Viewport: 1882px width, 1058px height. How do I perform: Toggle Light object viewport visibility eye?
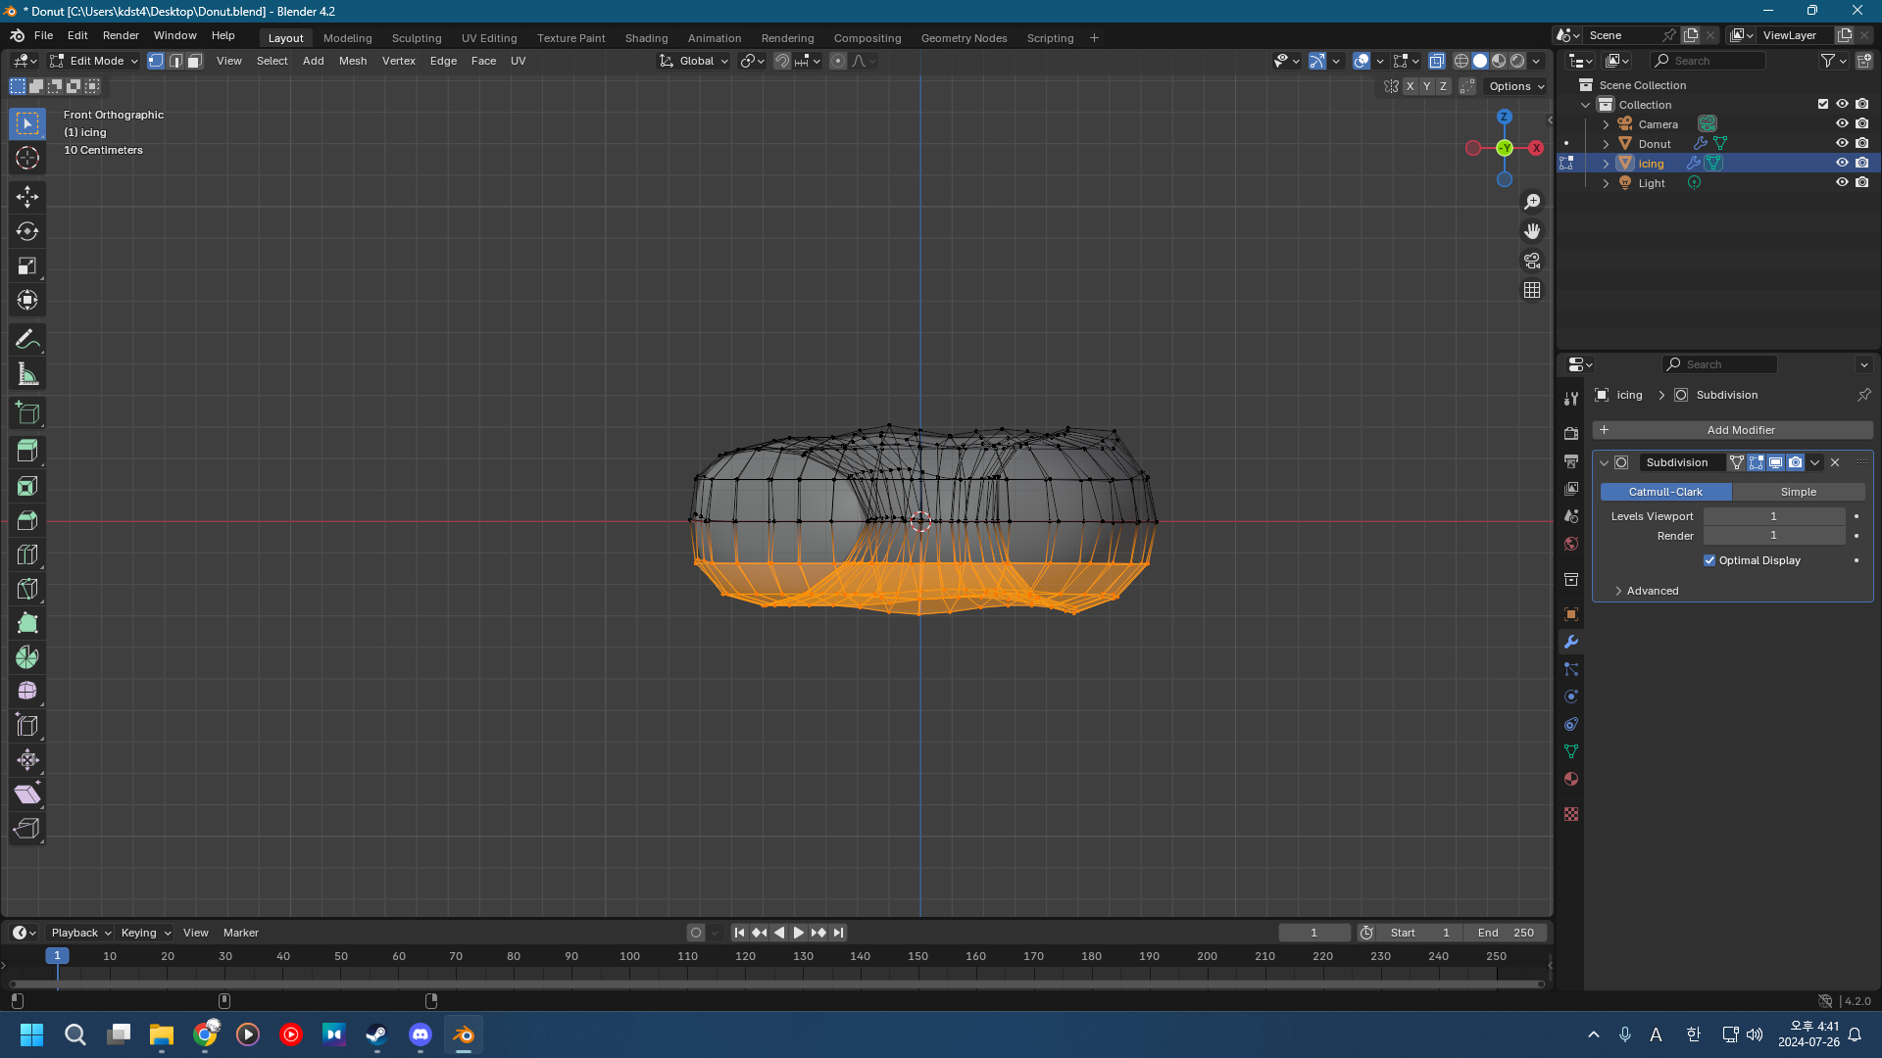1842,183
